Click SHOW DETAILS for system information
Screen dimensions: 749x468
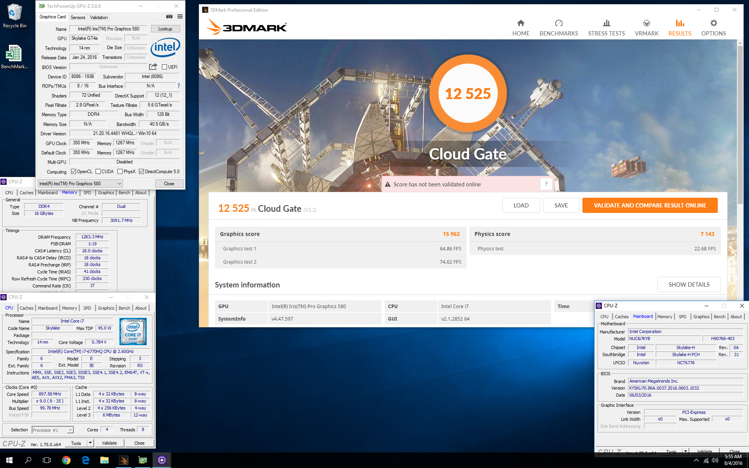click(x=689, y=285)
